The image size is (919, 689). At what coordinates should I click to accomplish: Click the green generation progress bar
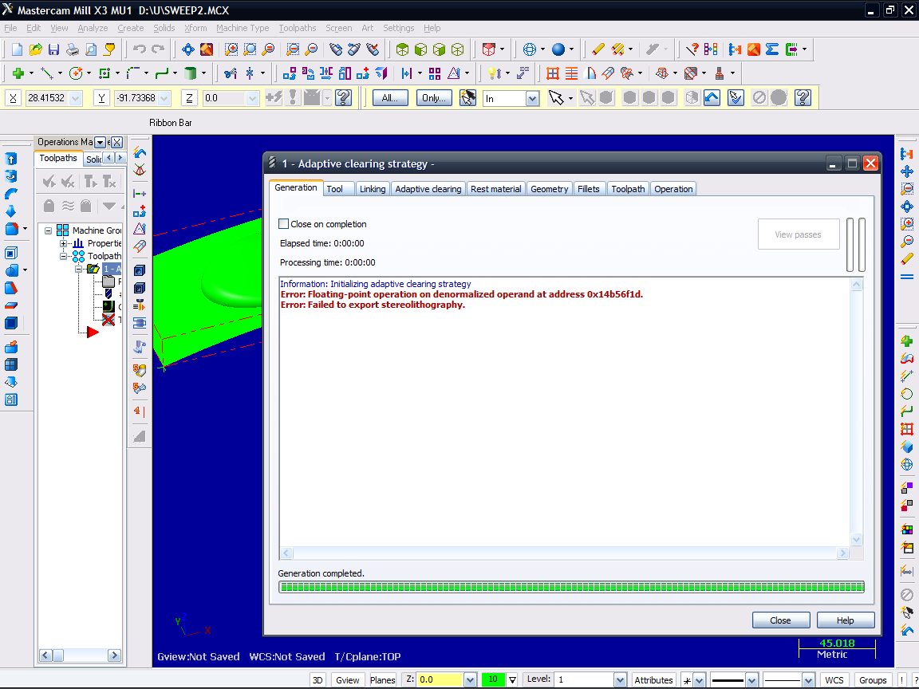click(571, 587)
